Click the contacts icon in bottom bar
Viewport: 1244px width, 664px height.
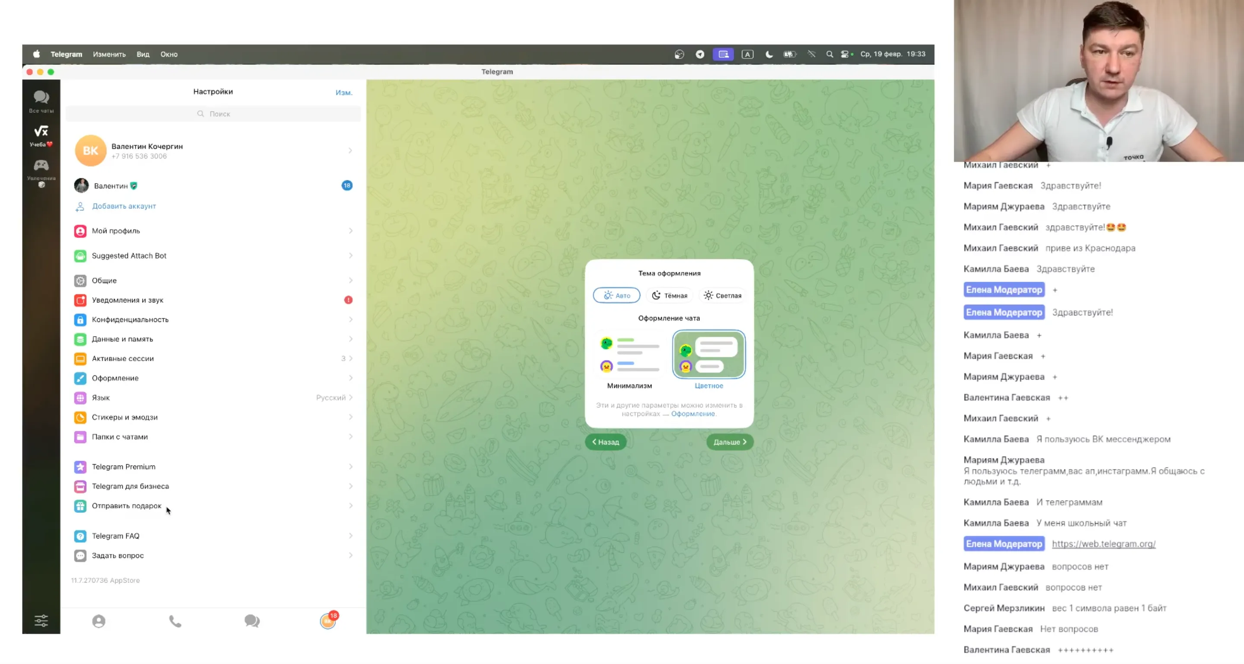(x=99, y=621)
